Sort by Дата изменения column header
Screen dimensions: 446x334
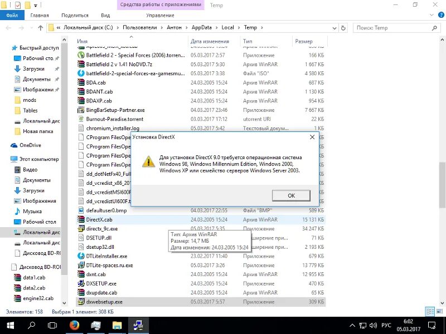coord(210,41)
